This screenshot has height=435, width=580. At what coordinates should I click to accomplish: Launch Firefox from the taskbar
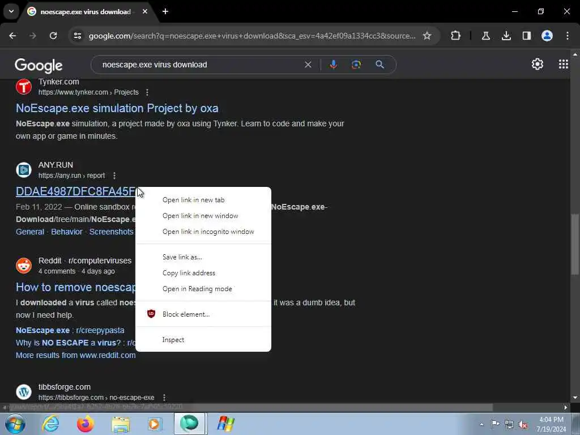86,424
